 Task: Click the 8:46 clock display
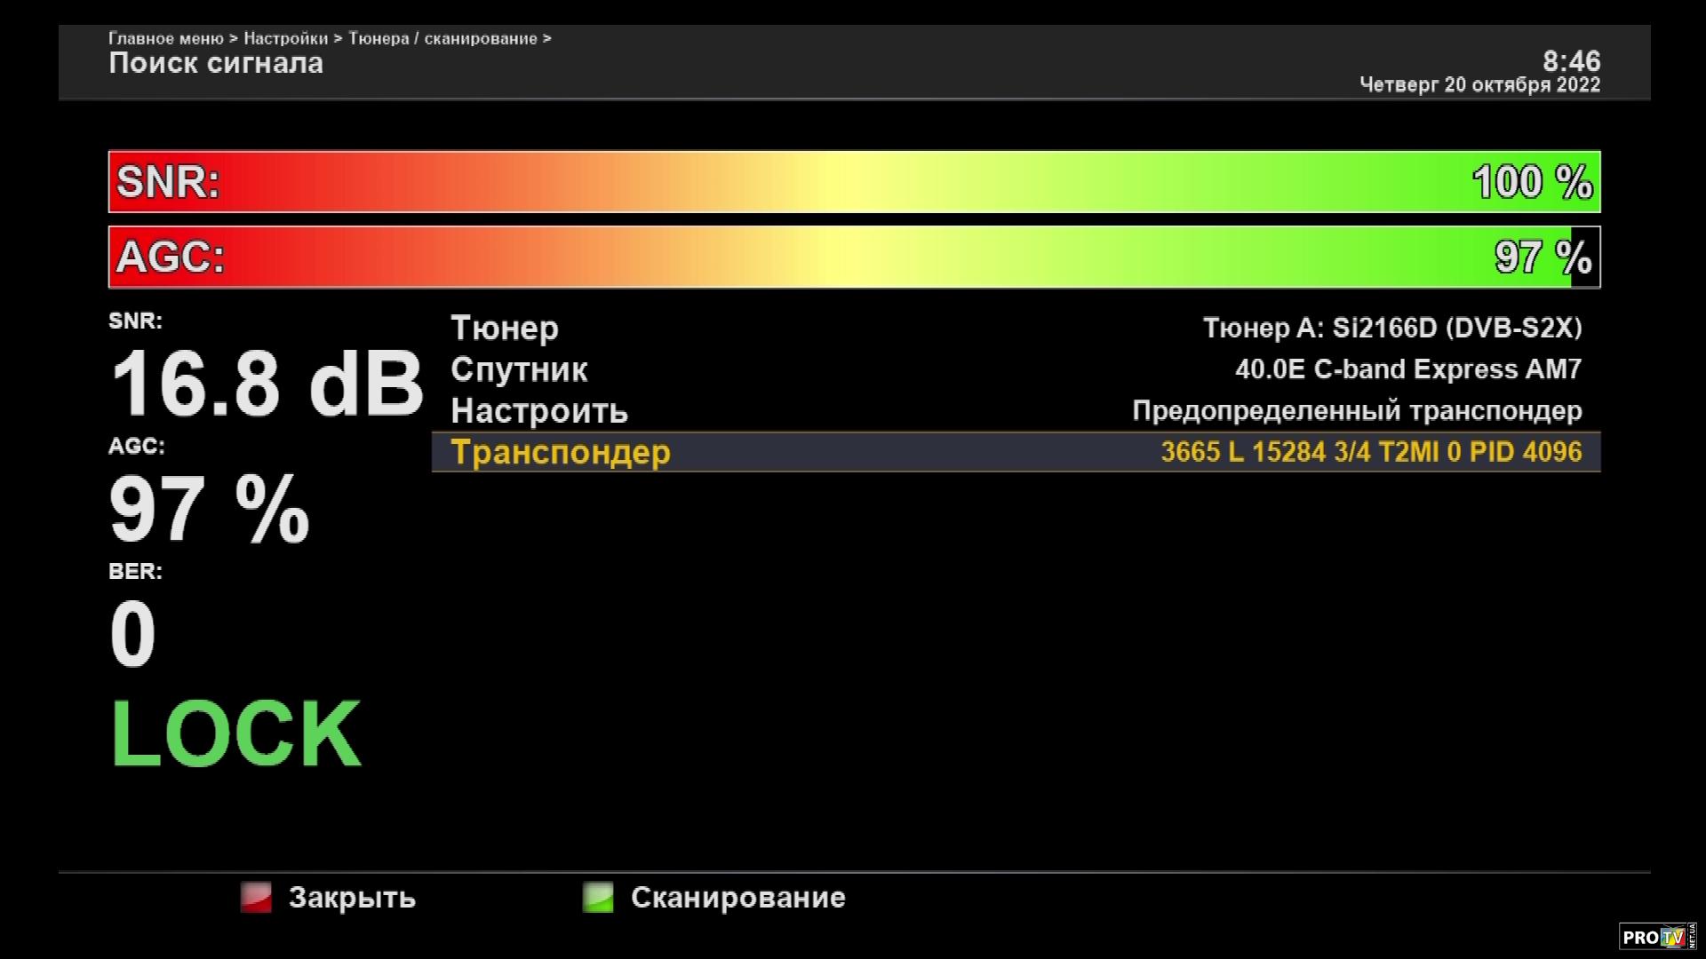tap(1570, 61)
